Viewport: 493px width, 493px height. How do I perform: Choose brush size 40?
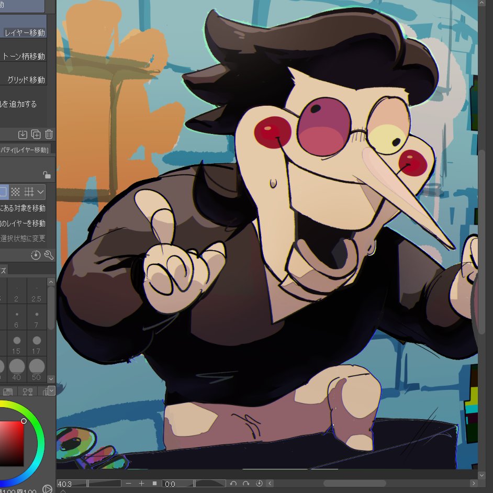click(x=17, y=369)
